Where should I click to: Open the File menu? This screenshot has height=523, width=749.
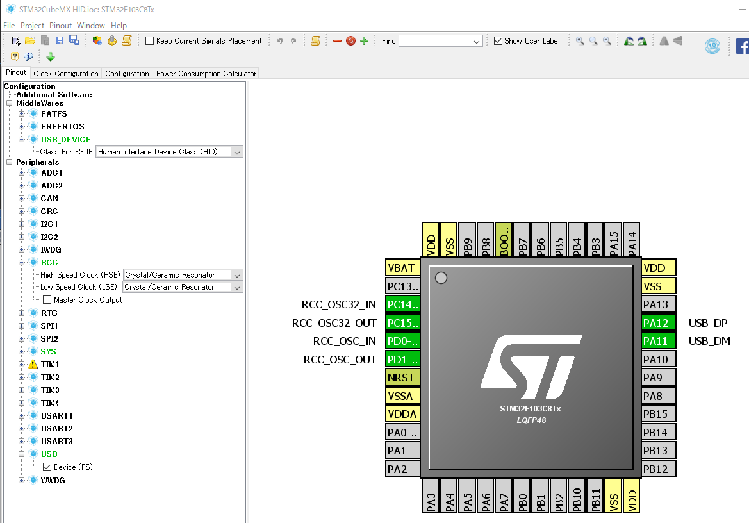9,25
